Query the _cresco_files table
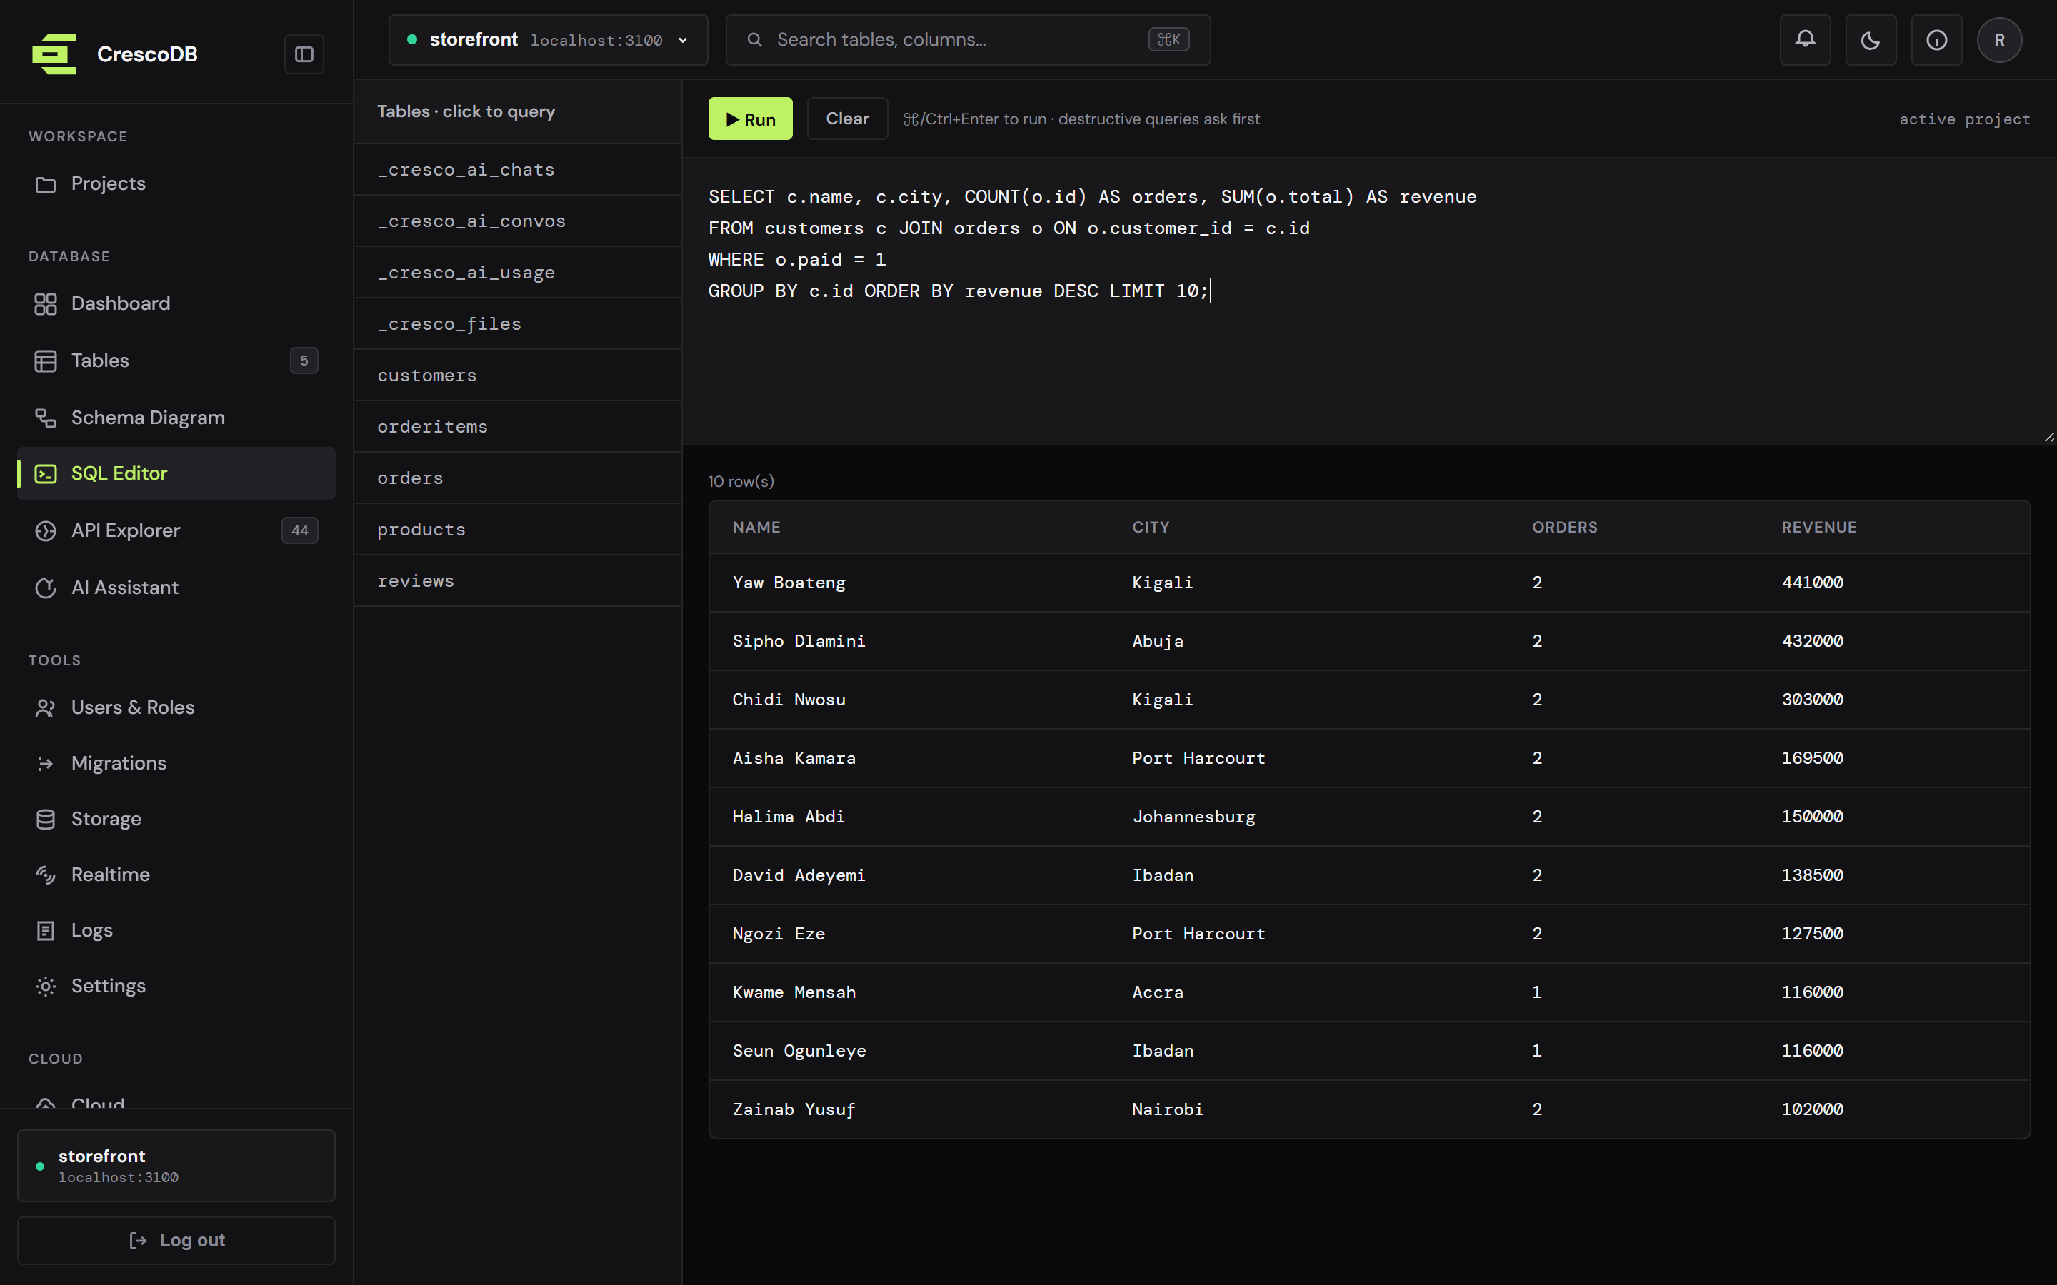 point(518,324)
